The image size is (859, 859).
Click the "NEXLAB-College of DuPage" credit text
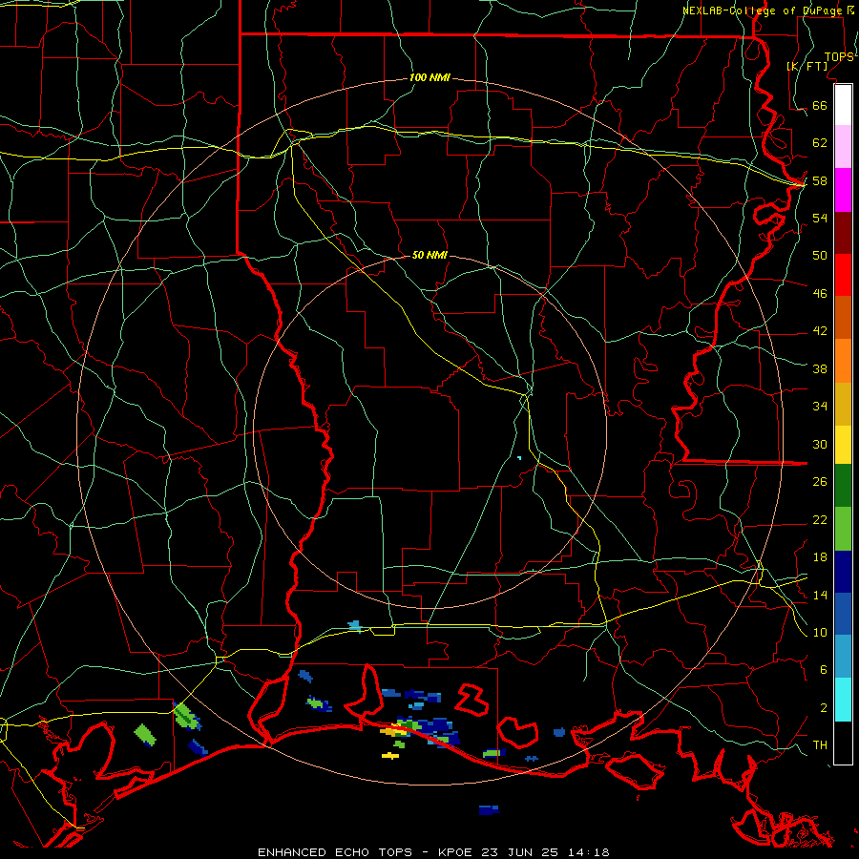pos(764,10)
